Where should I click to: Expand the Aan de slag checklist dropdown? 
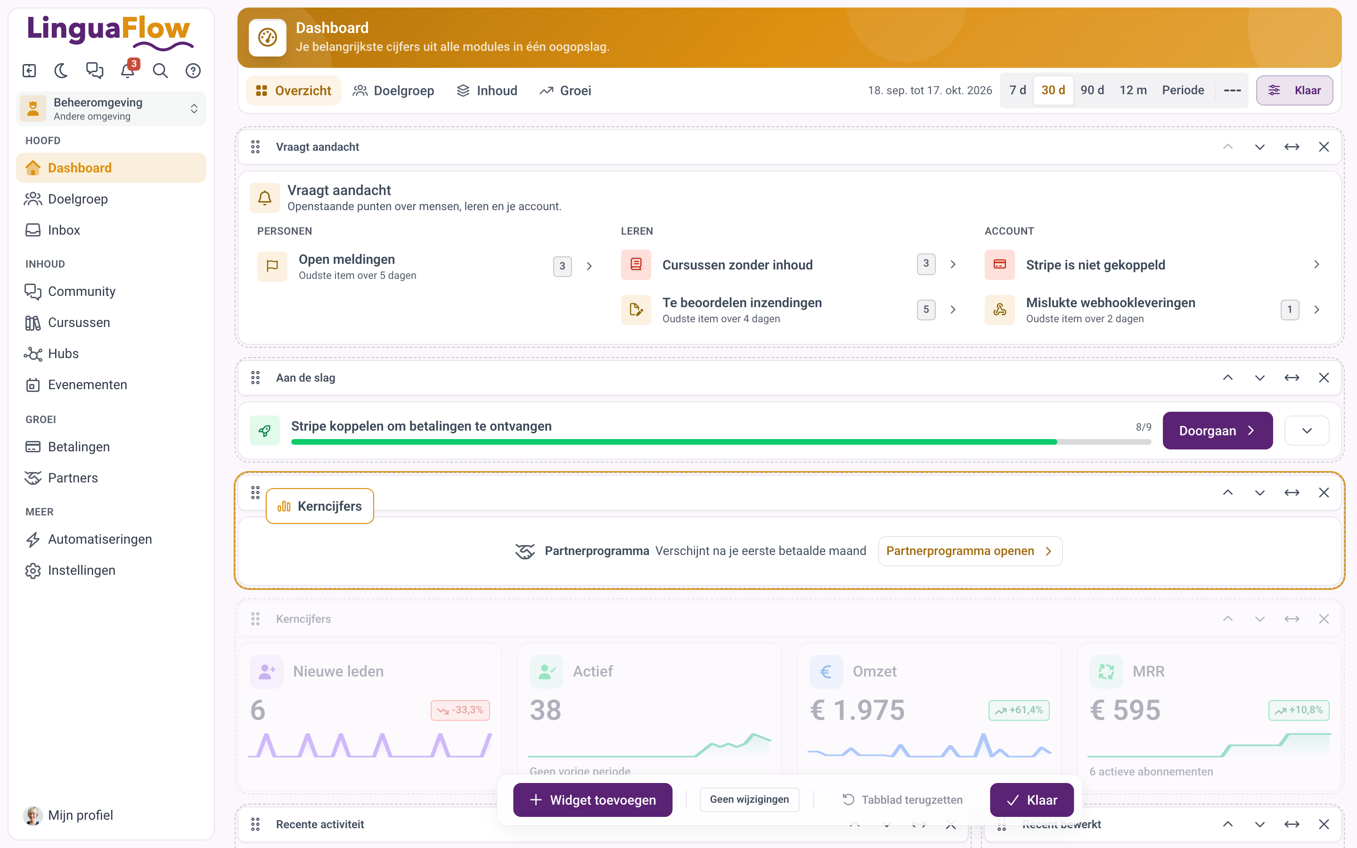[x=1307, y=431]
